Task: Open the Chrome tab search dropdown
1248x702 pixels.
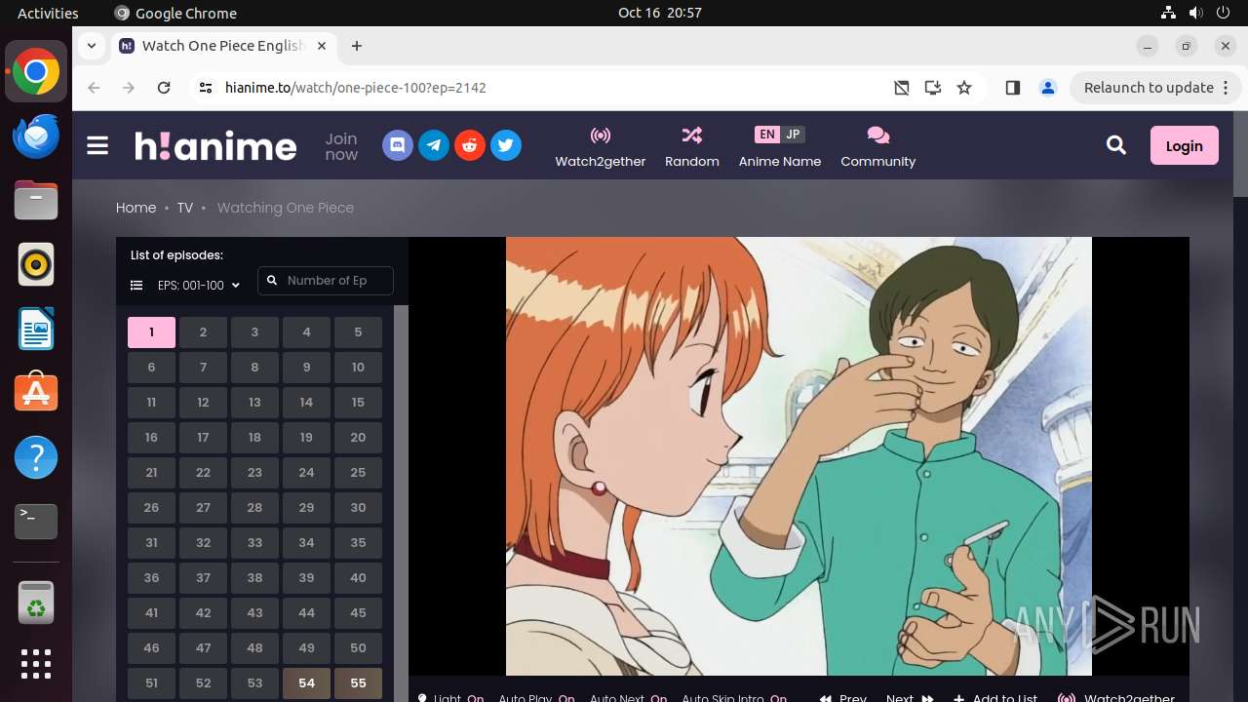Action: tap(91, 46)
